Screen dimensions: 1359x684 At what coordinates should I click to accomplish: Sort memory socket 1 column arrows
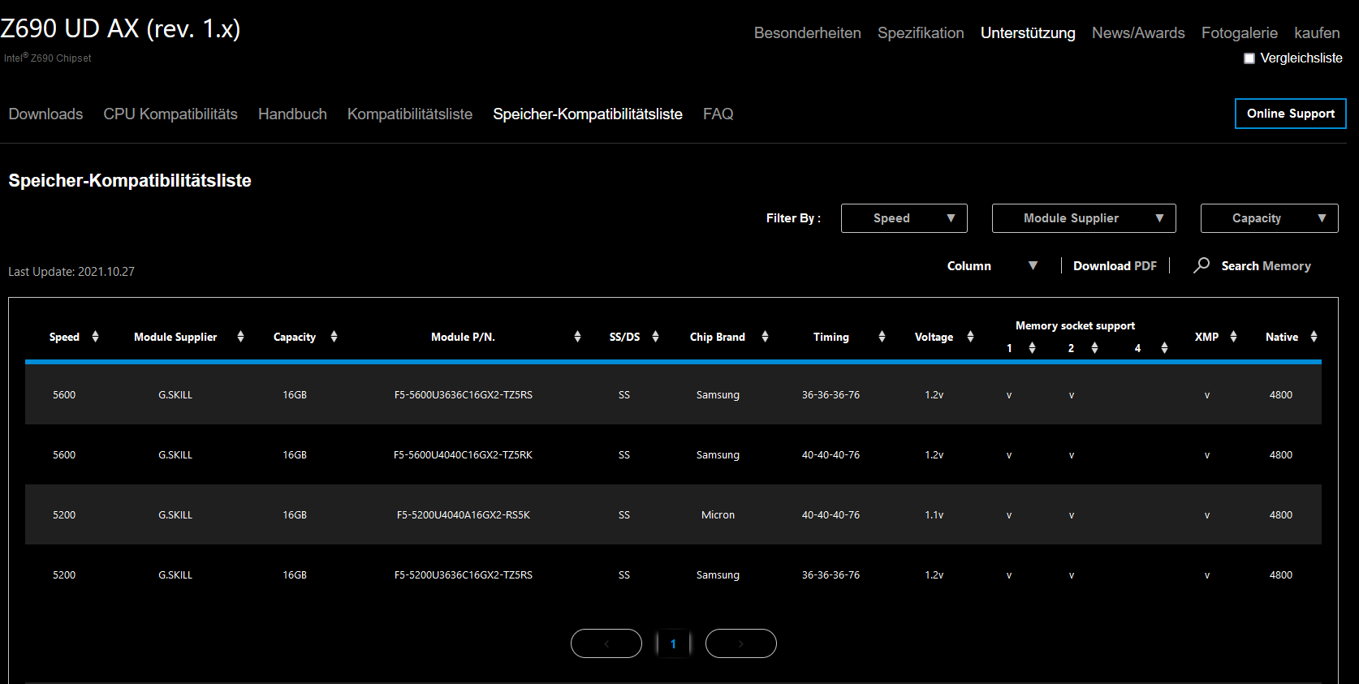(1032, 348)
